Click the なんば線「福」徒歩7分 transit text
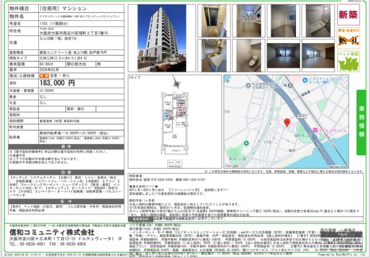Image resolution: width=370 pixels, height=258 pixels. click(58, 38)
